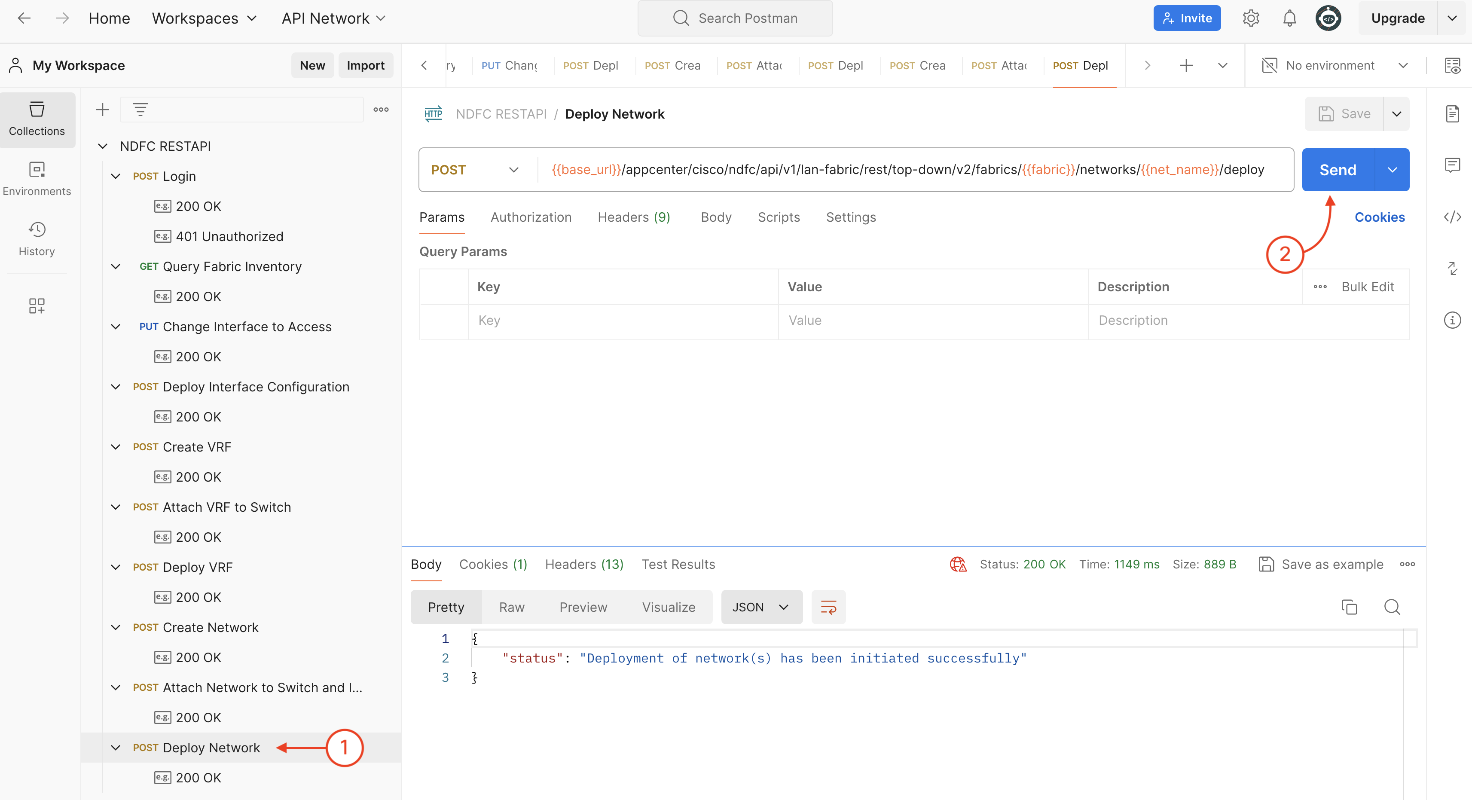
Task: Switch to the Headers (9) tab
Action: [634, 217]
